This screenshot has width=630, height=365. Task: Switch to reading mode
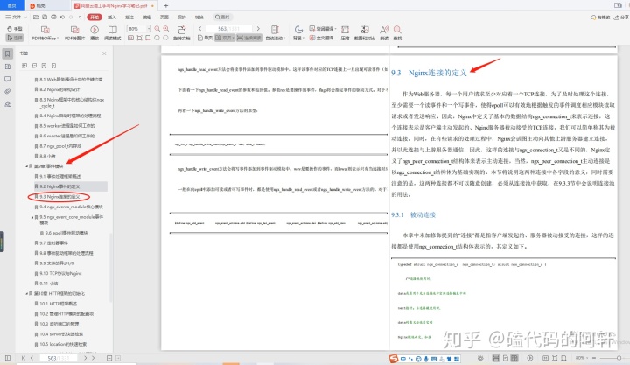click(x=113, y=33)
